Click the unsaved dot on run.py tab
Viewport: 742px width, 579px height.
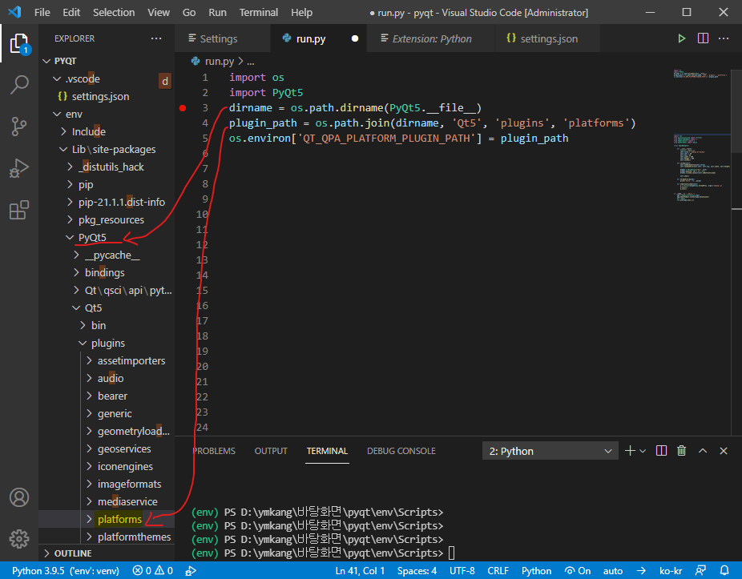pos(355,38)
